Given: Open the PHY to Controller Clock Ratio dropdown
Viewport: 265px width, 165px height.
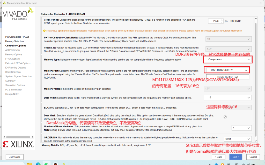Looking at the screenshot, I should coord(229,39).
